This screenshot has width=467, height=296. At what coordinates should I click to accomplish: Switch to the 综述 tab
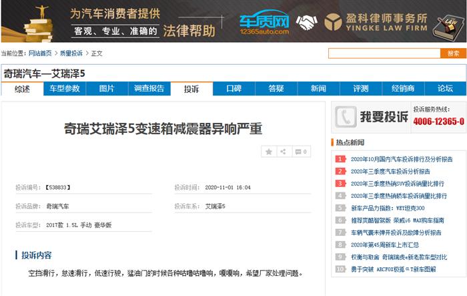22,89
